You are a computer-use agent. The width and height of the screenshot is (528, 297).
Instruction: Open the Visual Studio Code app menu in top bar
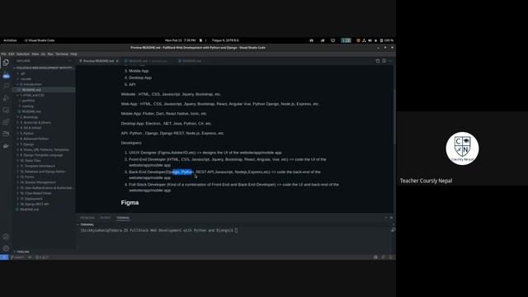coord(40,40)
